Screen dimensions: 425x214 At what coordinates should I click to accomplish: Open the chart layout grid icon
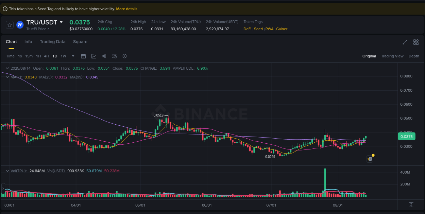point(416,42)
